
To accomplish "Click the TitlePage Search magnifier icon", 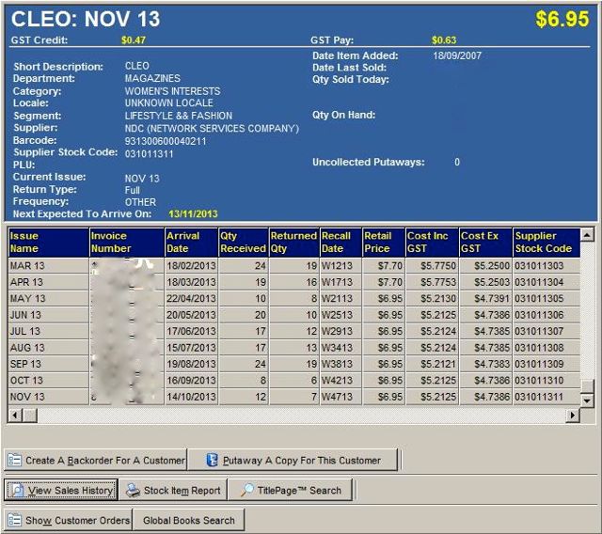I will (x=246, y=490).
